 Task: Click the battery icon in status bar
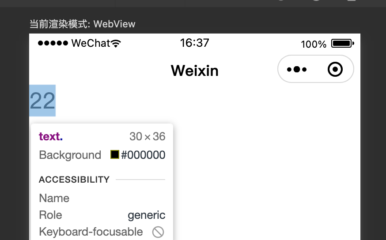342,43
